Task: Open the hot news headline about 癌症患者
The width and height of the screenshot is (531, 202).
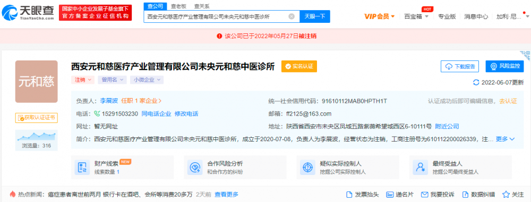Action: [120, 195]
